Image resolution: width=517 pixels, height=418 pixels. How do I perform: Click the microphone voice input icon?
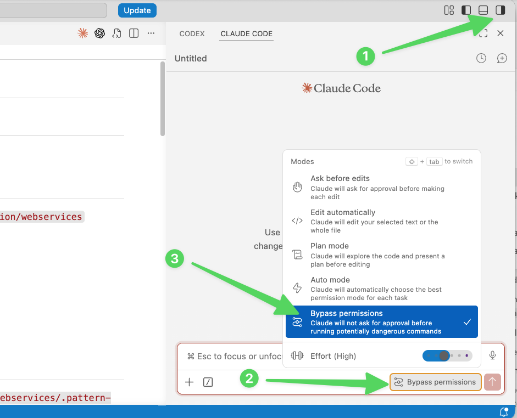tap(493, 355)
